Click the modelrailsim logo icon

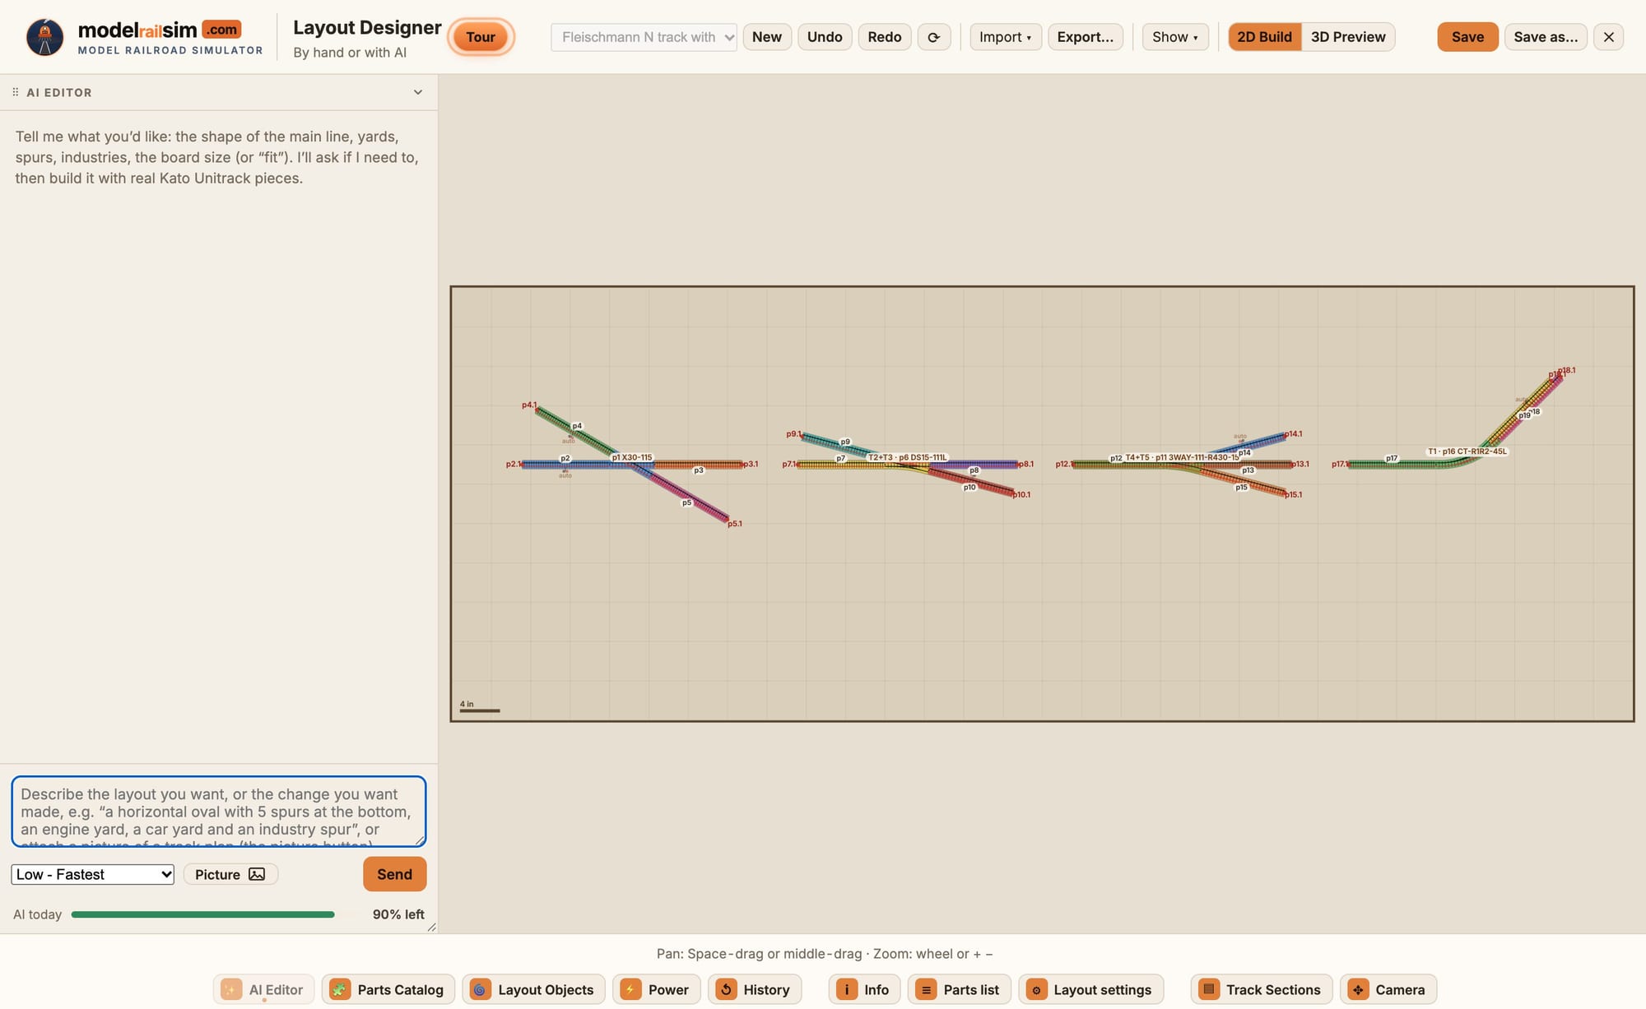(x=44, y=37)
